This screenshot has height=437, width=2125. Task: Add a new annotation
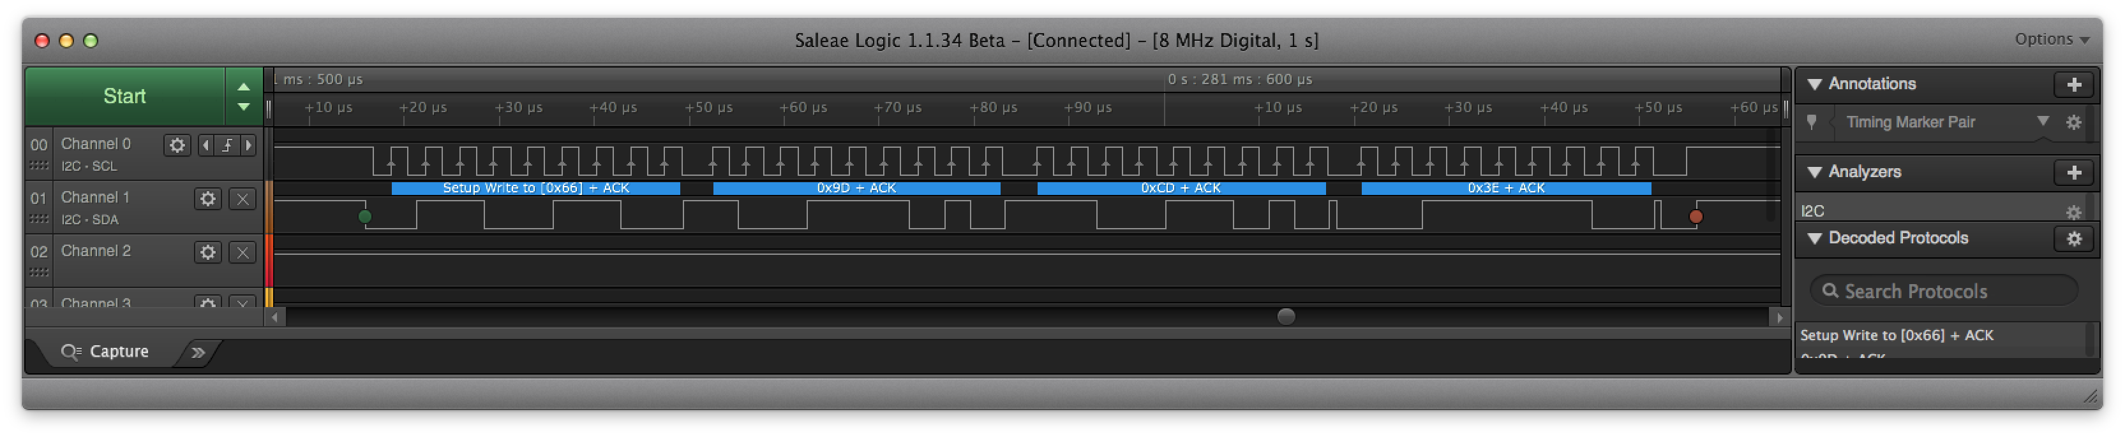tap(2073, 84)
